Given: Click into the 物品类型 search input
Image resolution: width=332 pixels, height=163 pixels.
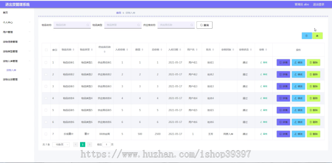Looking at the screenshot, I should click(x=123, y=25).
